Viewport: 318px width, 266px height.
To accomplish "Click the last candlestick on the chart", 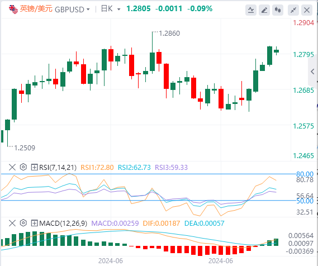I will [x=276, y=51].
